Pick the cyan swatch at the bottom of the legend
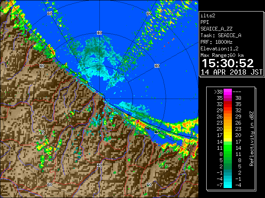Viewport: 265px width, 198px height. (x=228, y=185)
